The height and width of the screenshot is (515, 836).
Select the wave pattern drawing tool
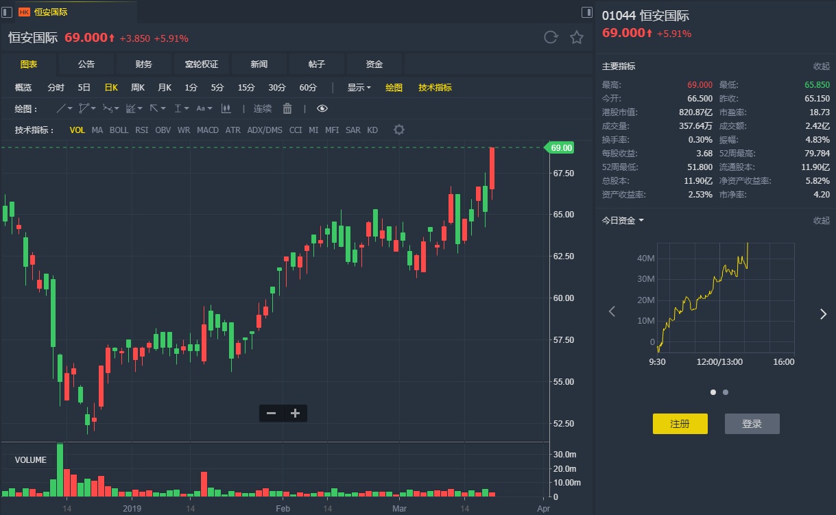click(x=108, y=108)
